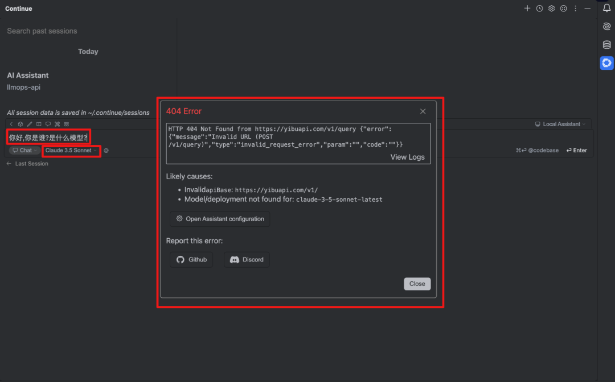Open View Logs in the error box
615x382 pixels.
coord(407,157)
